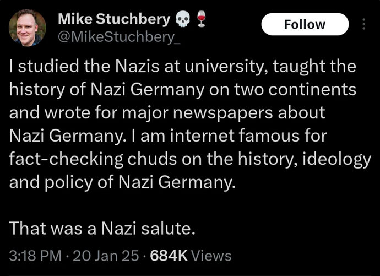Open the three-dot more options menu

point(363,24)
